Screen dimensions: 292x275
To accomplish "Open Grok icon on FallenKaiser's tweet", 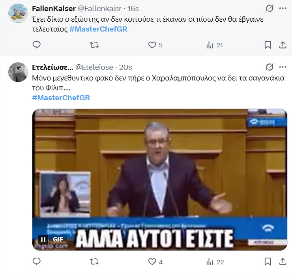I will [270, 8].
